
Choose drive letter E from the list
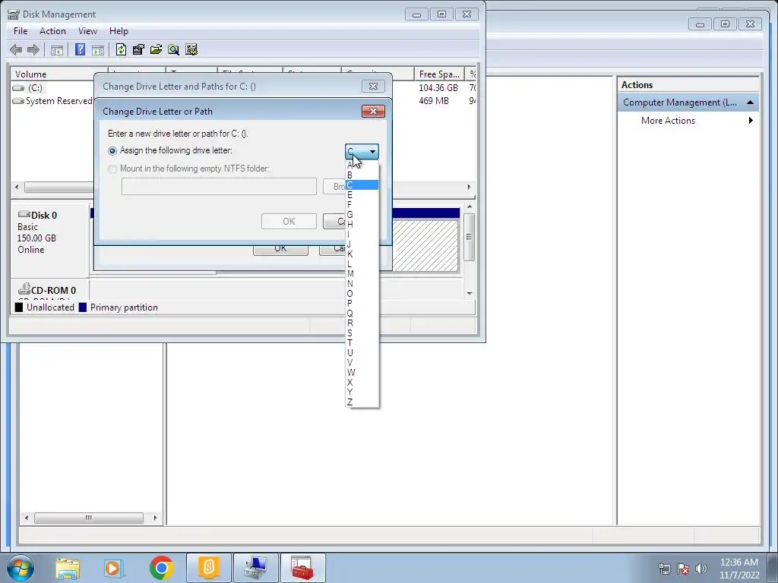click(x=362, y=195)
